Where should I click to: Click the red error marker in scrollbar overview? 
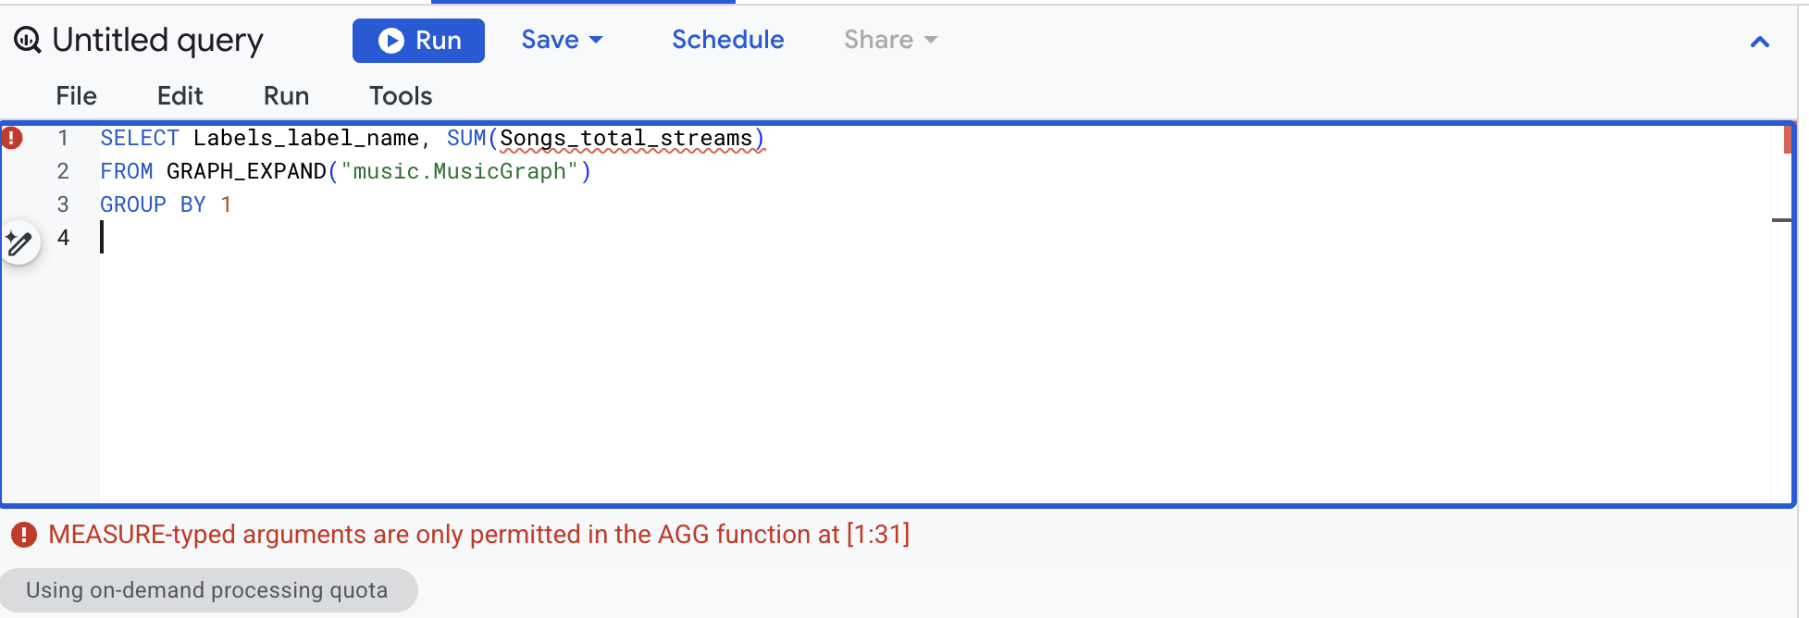coord(1787,140)
